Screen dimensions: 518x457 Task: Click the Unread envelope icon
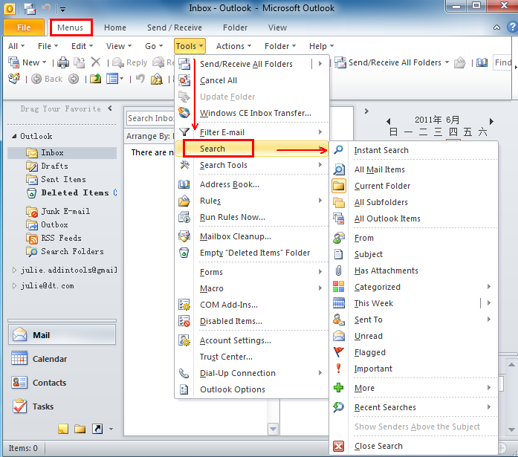339,336
